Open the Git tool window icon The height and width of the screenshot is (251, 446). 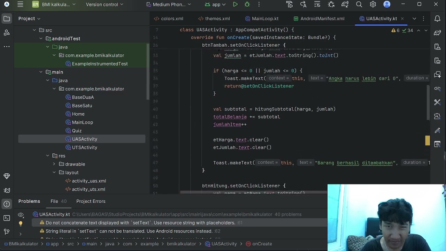7,232
